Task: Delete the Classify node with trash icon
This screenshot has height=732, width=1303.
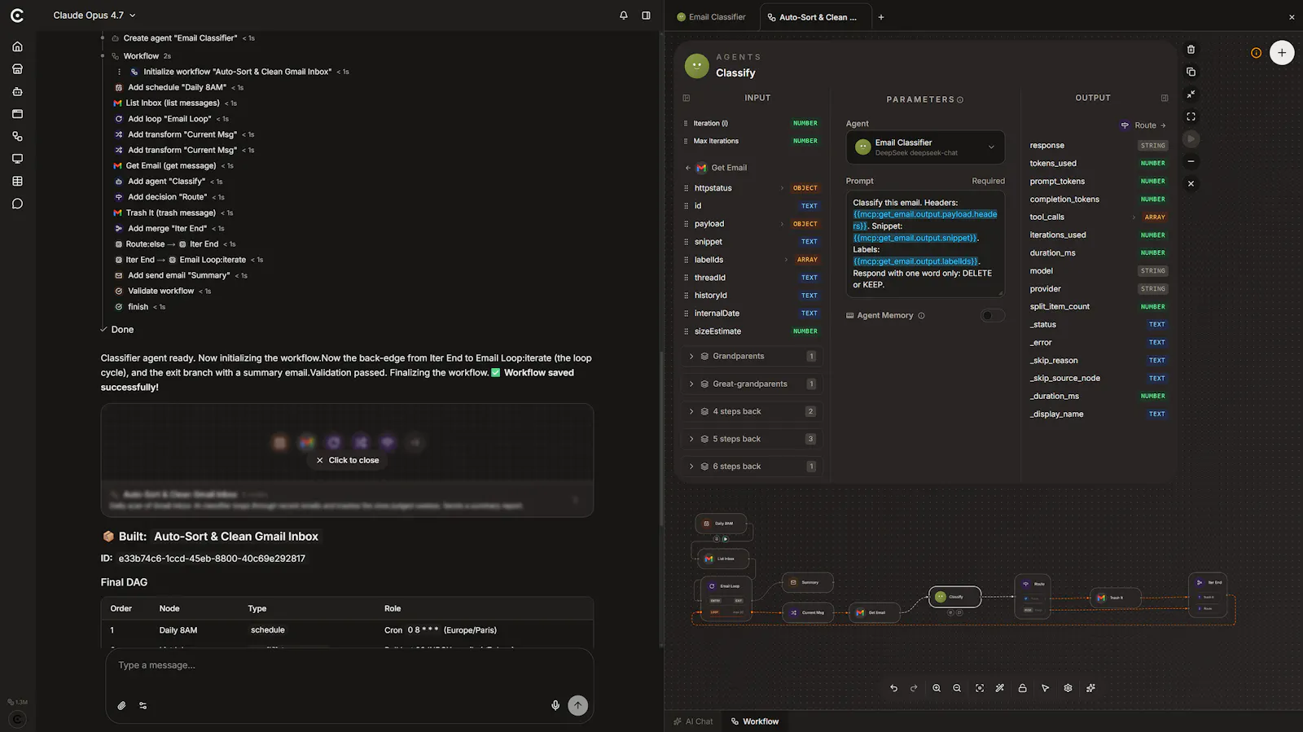Action: (1191, 50)
